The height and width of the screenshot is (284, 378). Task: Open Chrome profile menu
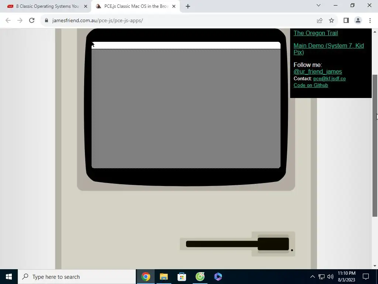tap(358, 21)
